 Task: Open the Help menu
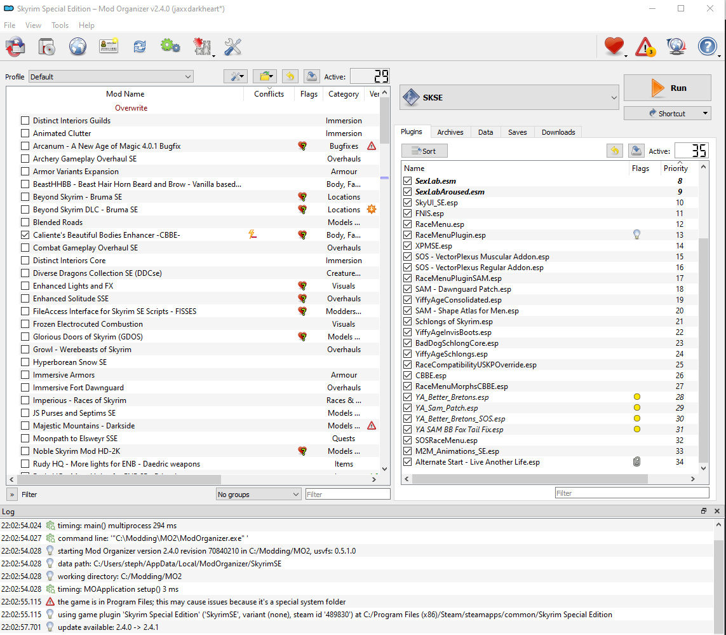click(x=86, y=25)
